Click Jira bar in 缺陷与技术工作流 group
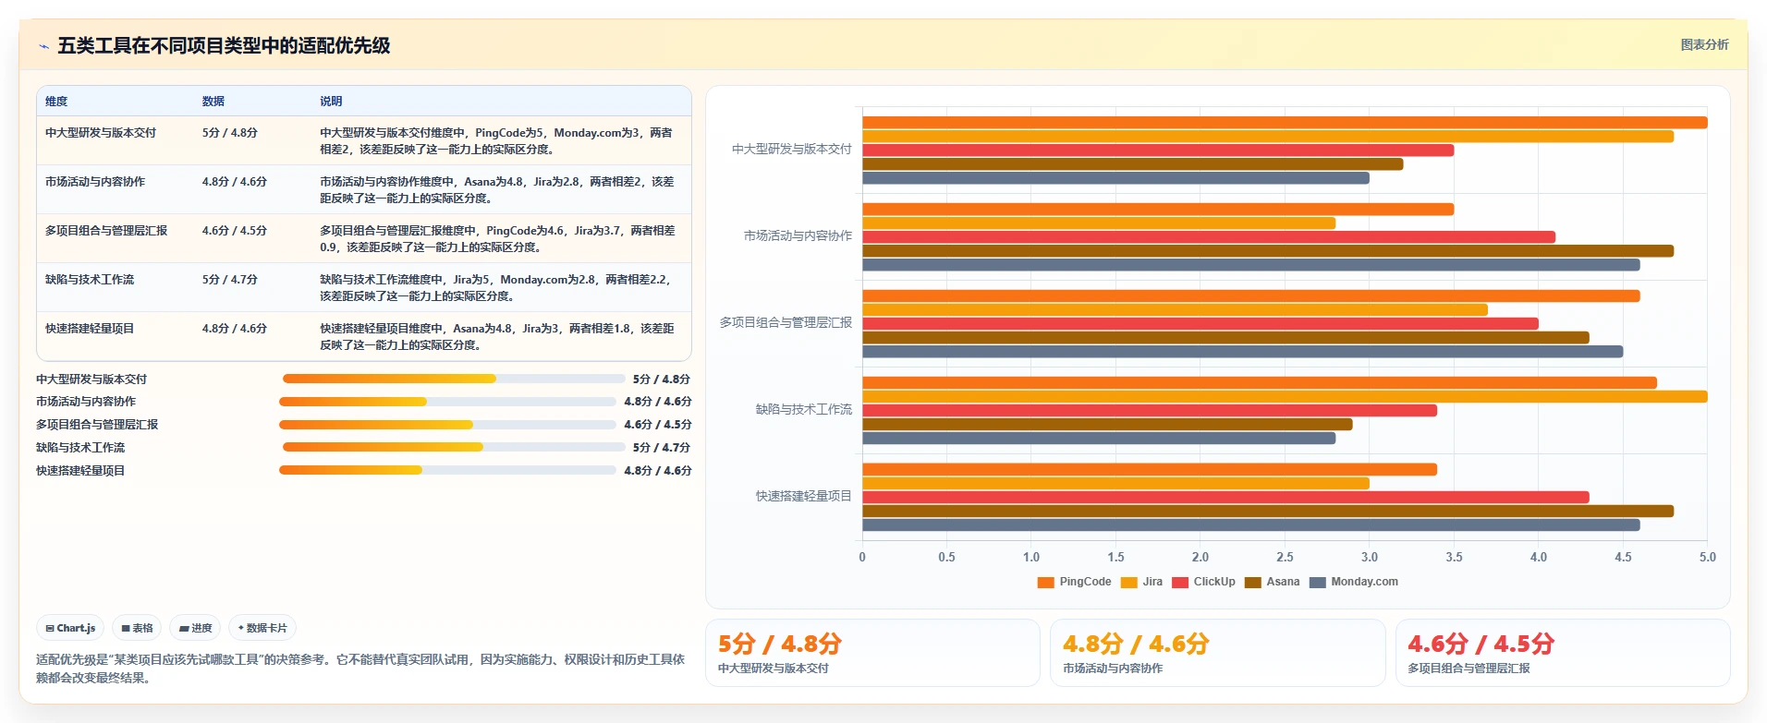 (1285, 397)
